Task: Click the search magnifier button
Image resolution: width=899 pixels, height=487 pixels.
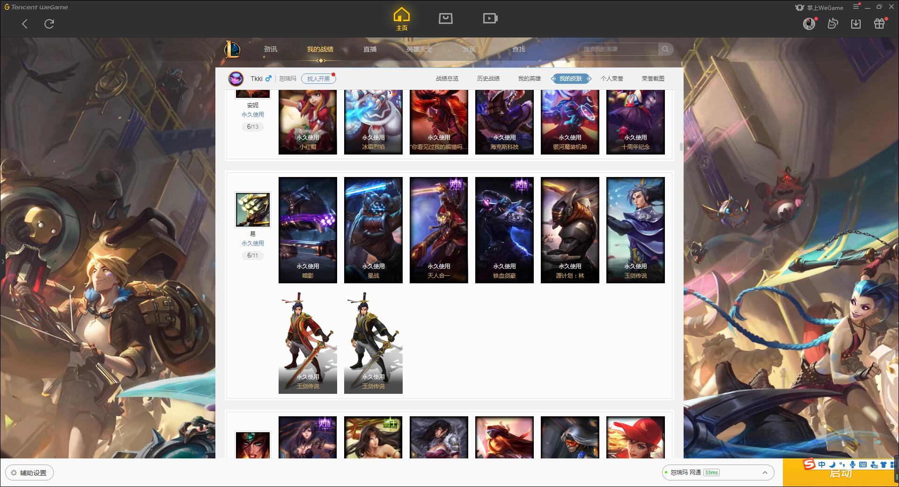Action: [665, 49]
